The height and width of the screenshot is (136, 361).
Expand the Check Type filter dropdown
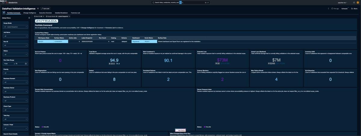(16, 110)
